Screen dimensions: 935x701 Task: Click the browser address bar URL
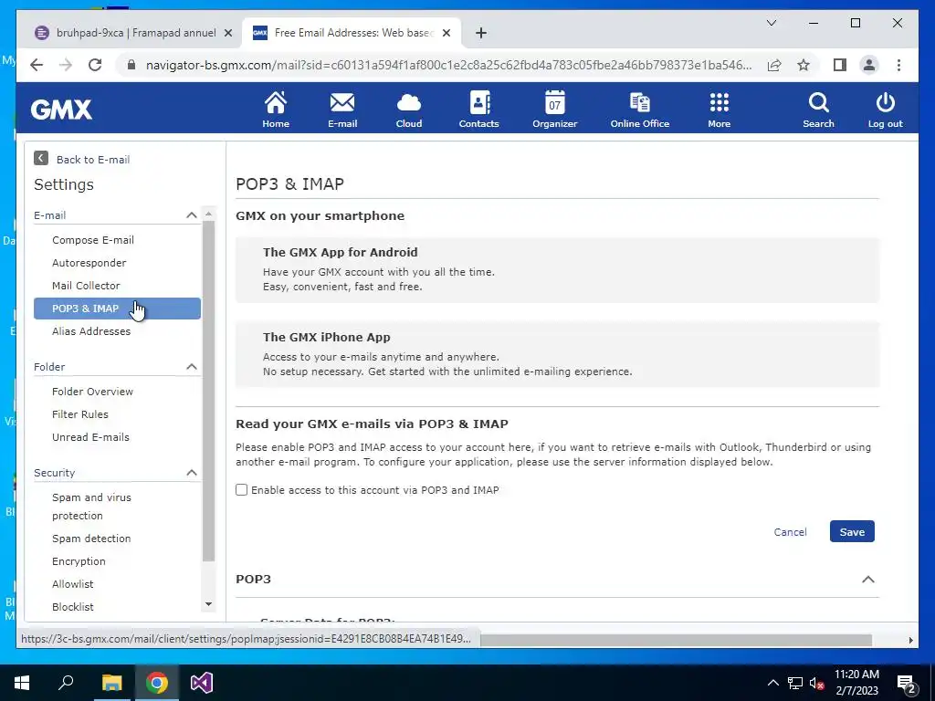coord(448,65)
